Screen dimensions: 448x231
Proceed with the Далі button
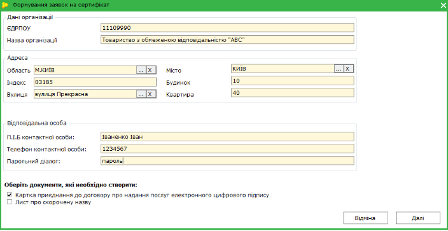click(418, 218)
